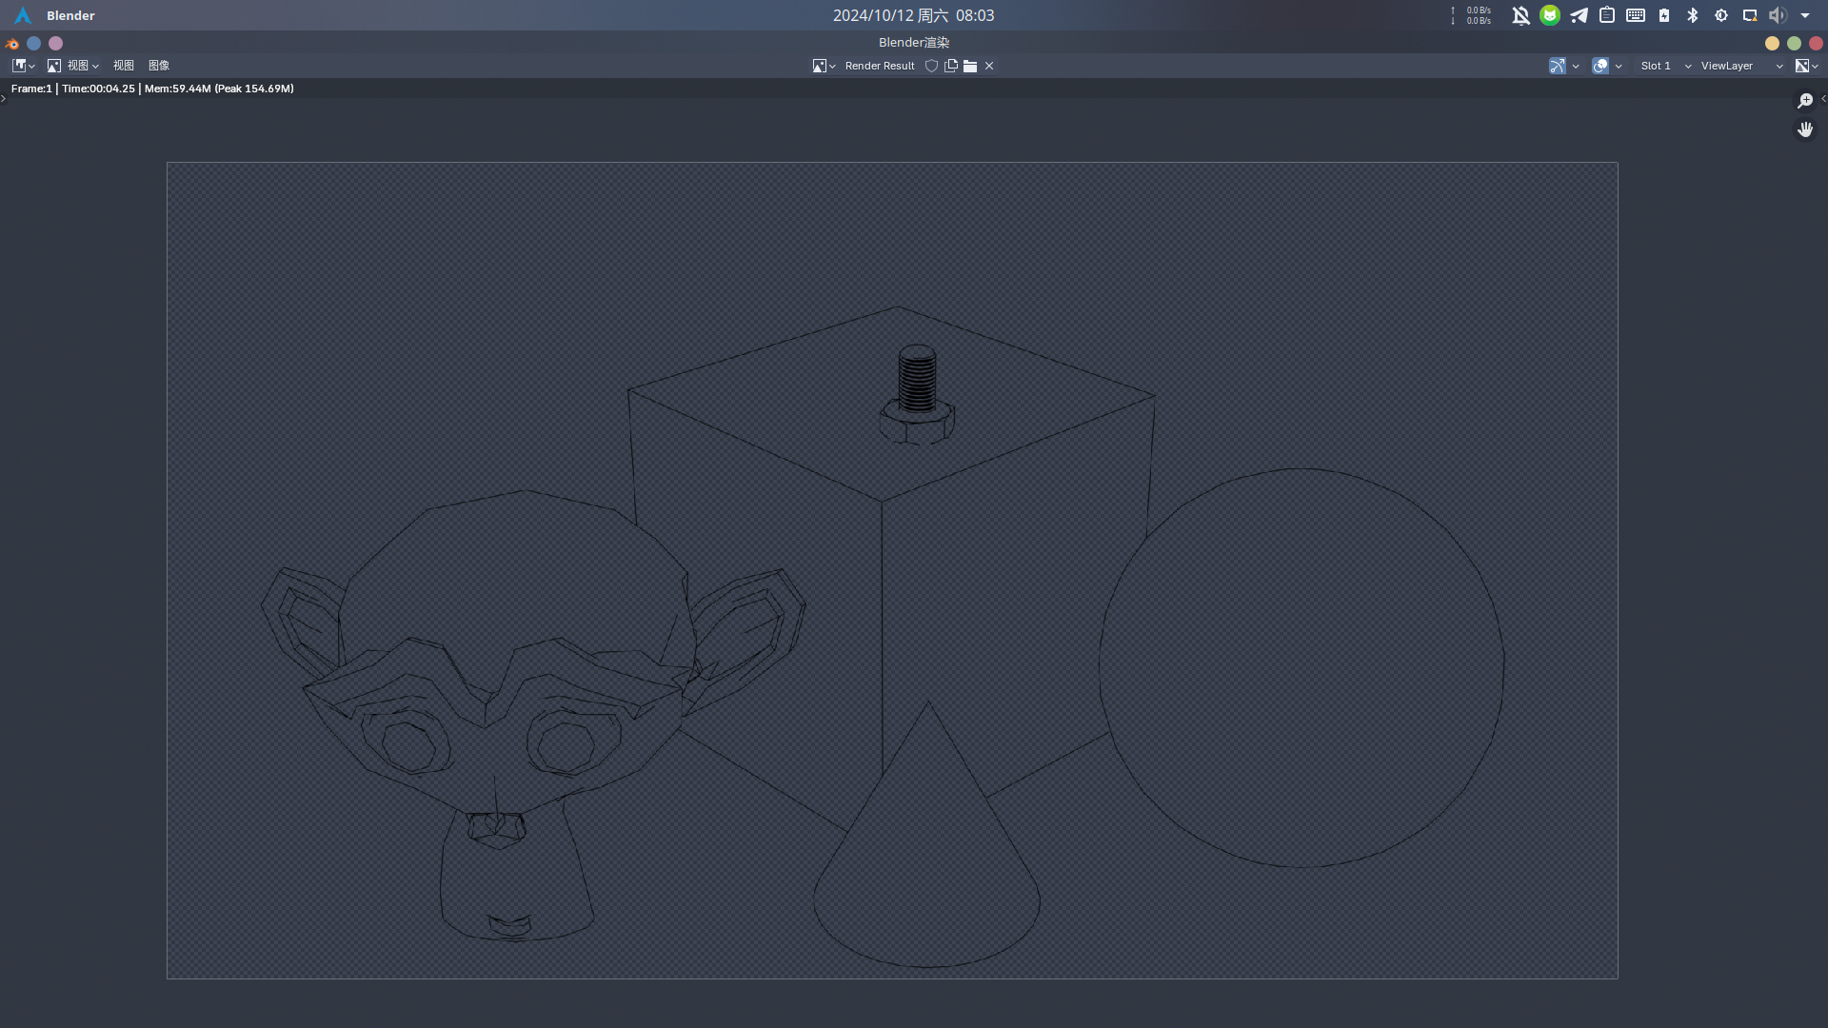This screenshot has width=1828, height=1028.
Task: Open the ViewLayer selector dropdown
Action: point(1741,66)
